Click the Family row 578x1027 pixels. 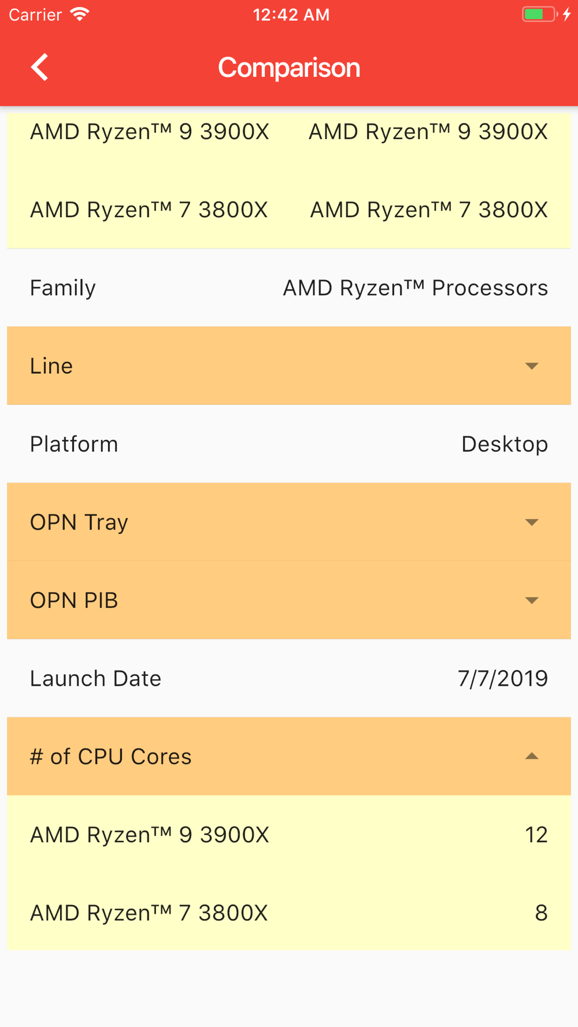pos(289,288)
